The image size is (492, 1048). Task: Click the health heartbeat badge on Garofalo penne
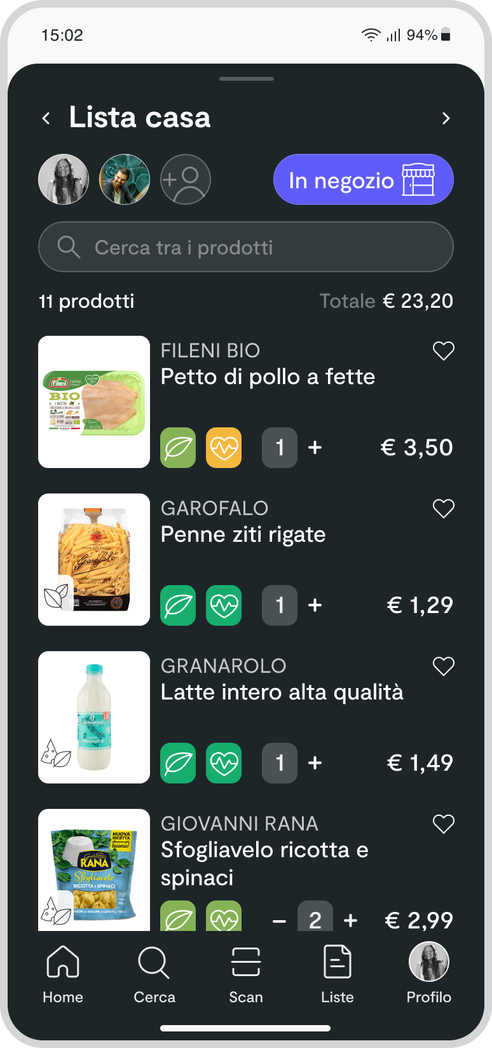click(224, 605)
